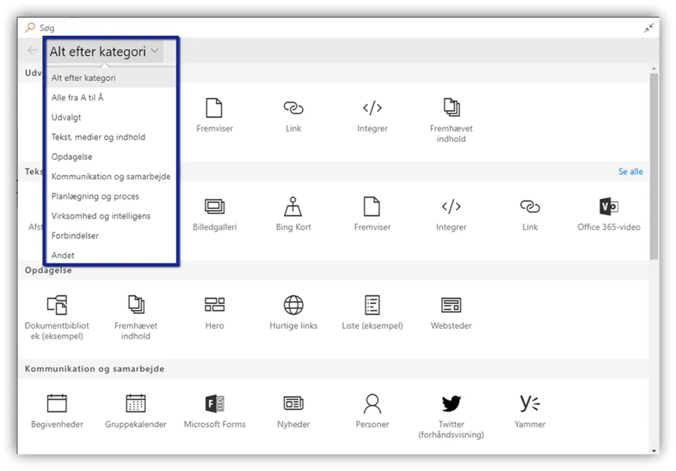The height and width of the screenshot is (471, 676).
Task: Insert the Nyheder web part
Action: (293, 411)
